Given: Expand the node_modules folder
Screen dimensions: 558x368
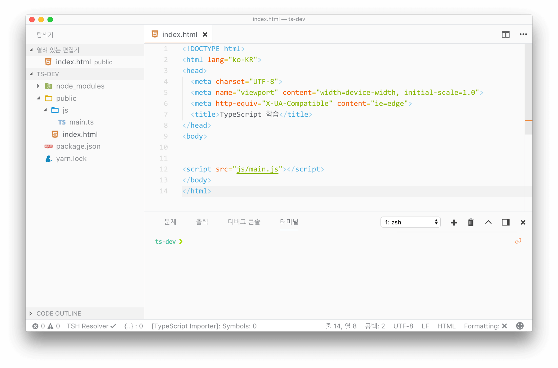Looking at the screenshot, I should 80,86.
